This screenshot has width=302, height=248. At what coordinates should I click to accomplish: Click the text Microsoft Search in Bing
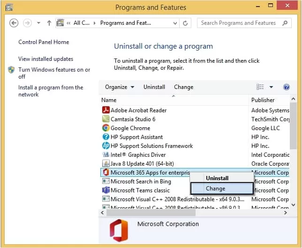[141, 182]
